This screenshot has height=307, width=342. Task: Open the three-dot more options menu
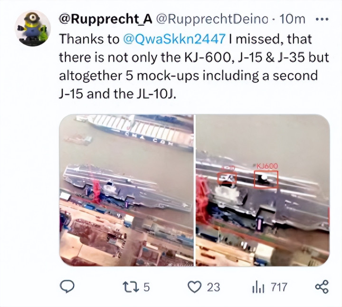tap(322, 19)
